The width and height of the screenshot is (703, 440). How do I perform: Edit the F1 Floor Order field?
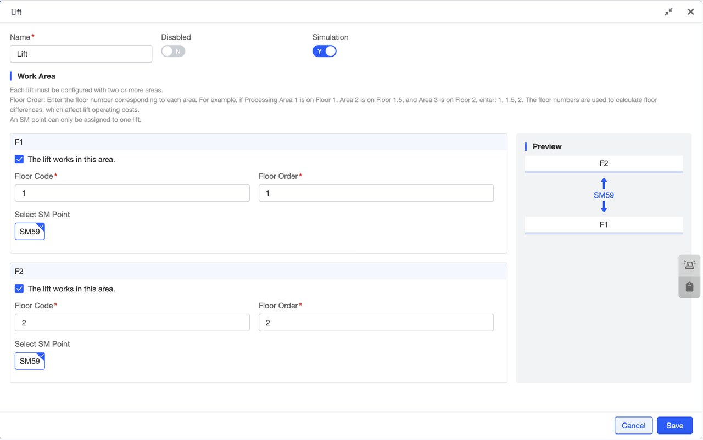376,193
